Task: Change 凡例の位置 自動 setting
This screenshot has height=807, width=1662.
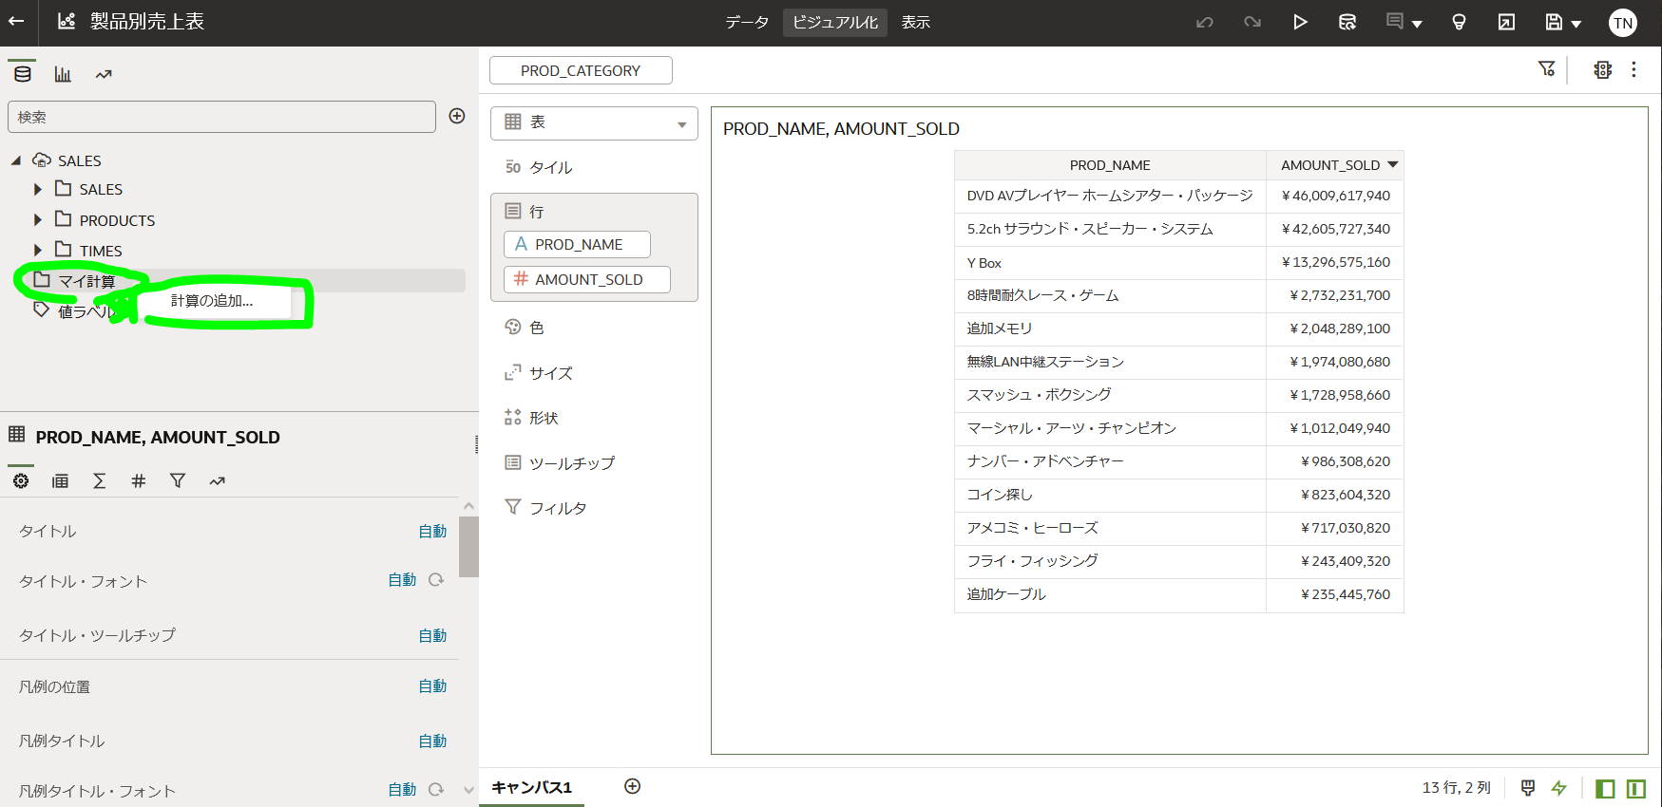Action: (x=432, y=685)
